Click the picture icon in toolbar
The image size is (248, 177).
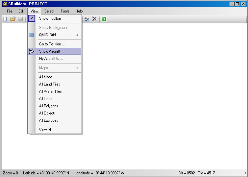click(x=87, y=19)
